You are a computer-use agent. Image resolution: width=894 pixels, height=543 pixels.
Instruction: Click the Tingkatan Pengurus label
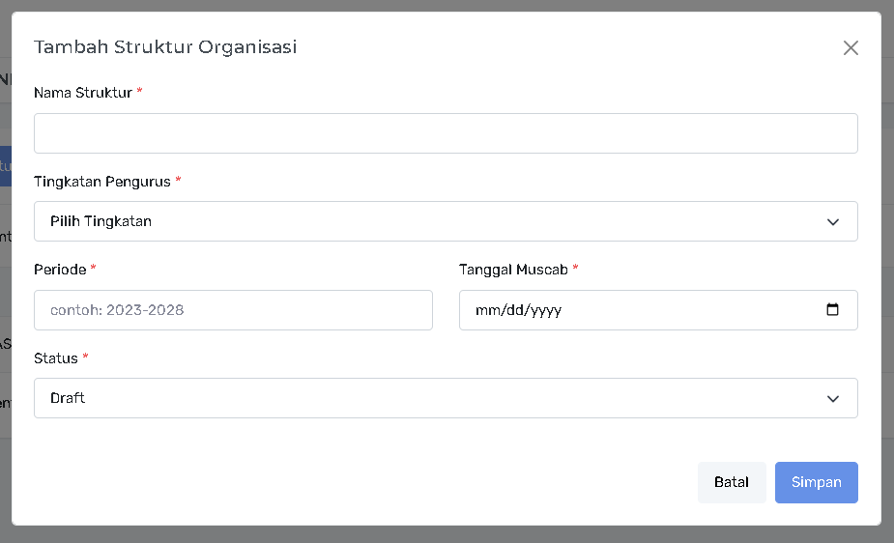click(x=102, y=182)
